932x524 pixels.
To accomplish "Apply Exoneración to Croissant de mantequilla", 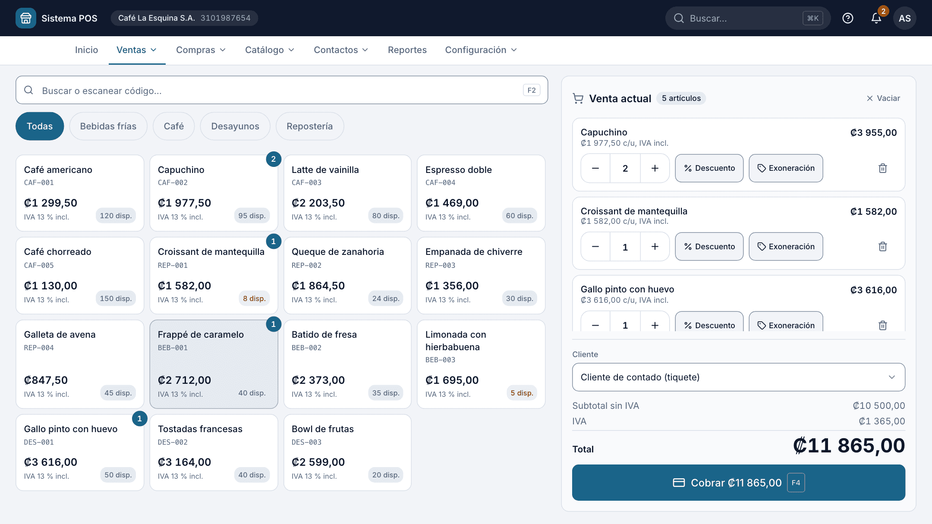I will tap(786, 247).
